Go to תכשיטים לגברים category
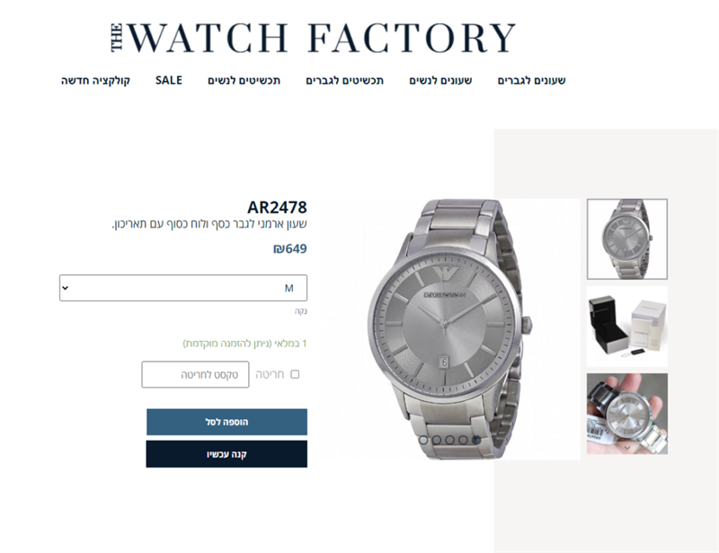Viewport: 719px width, 553px height. point(344,80)
